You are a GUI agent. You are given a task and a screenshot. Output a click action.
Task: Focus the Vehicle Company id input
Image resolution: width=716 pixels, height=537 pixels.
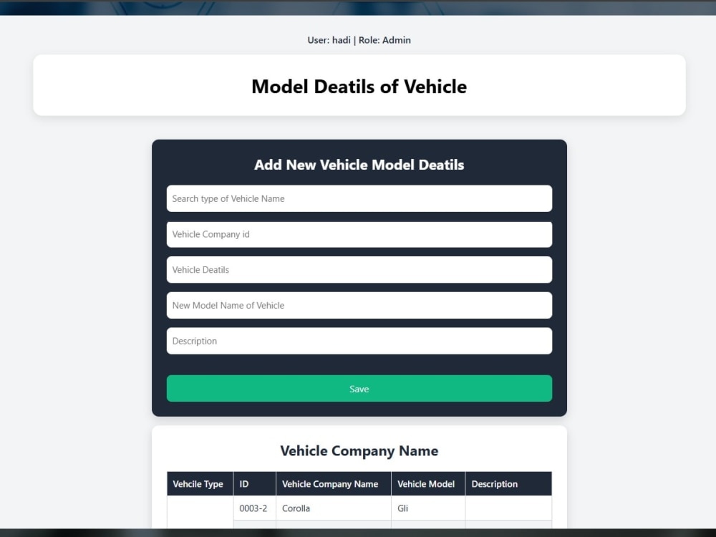click(359, 234)
